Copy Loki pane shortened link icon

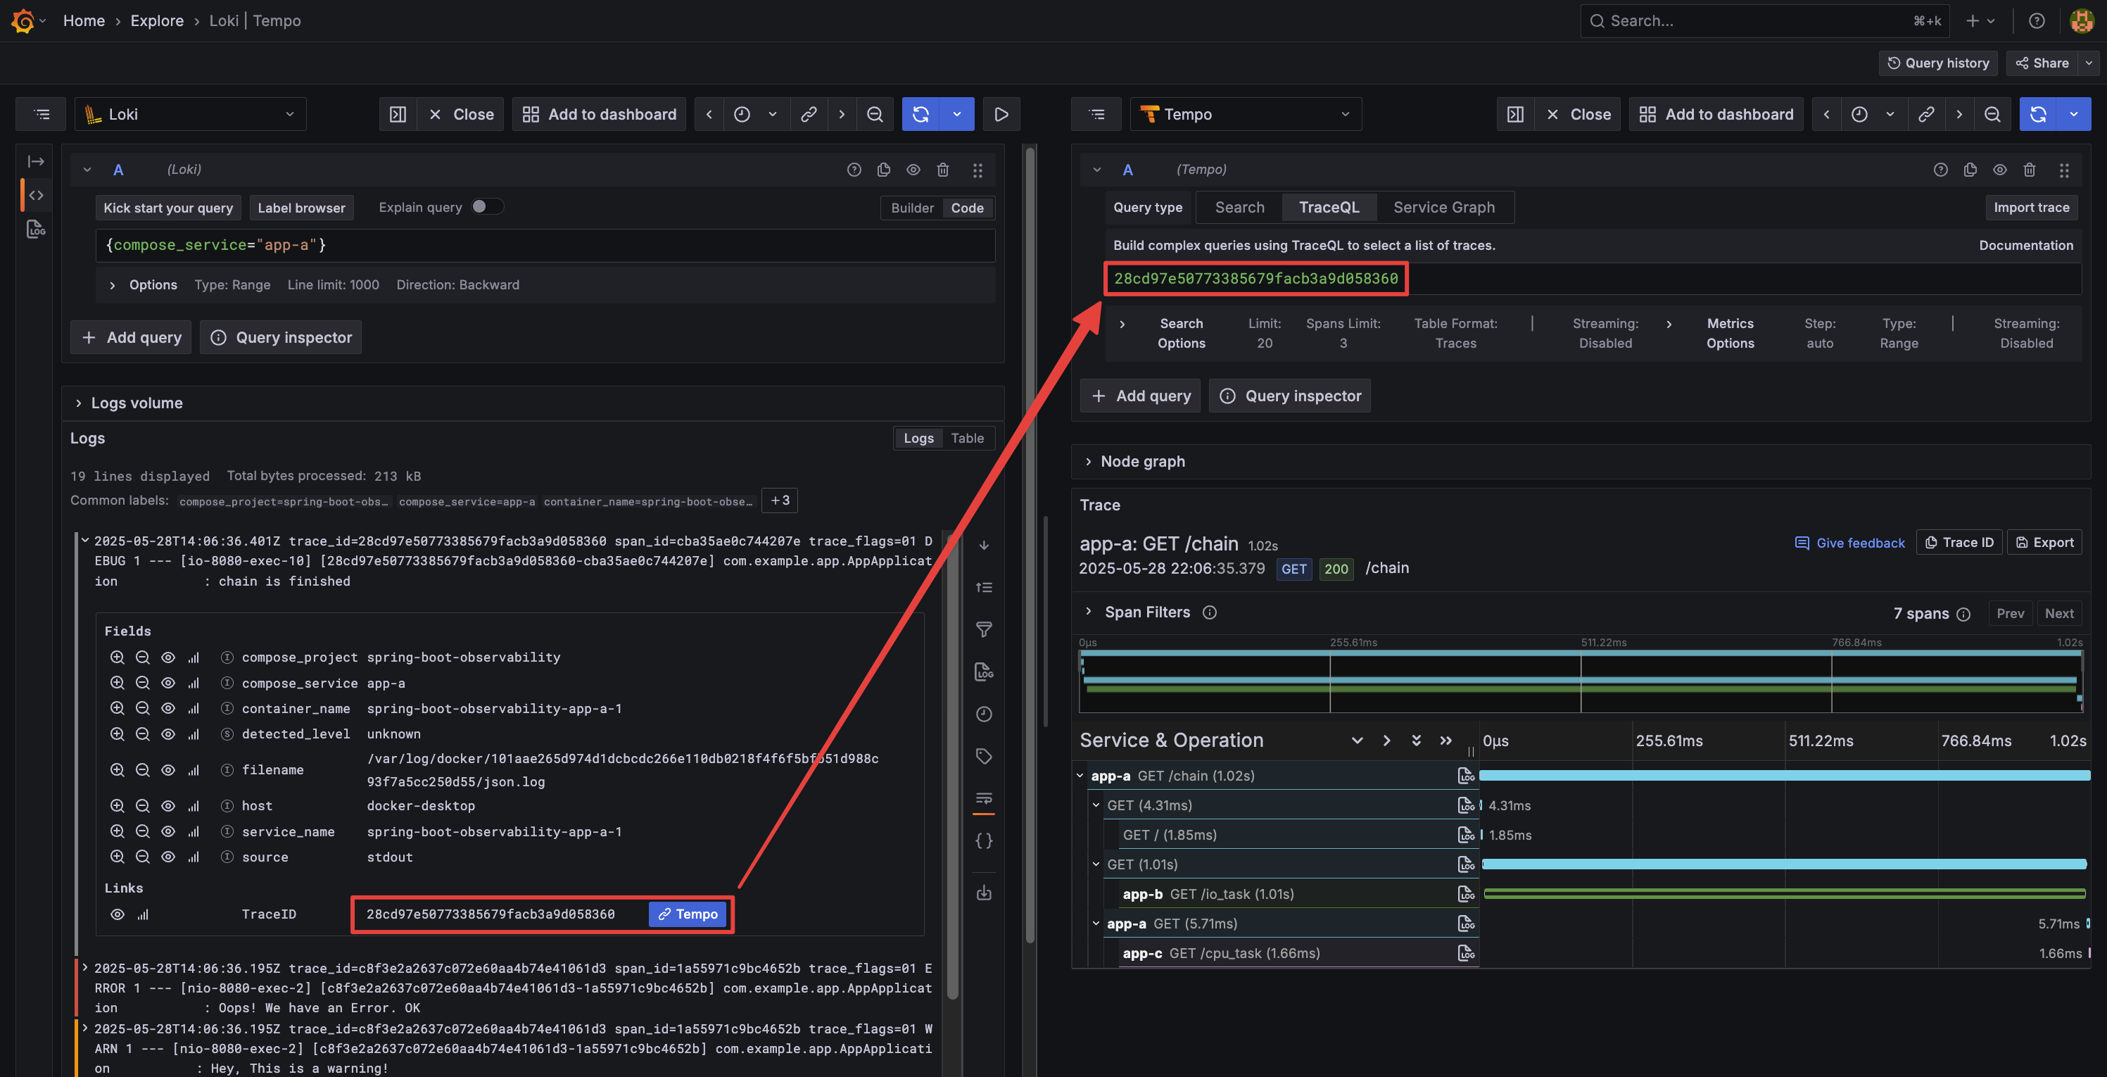click(808, 115)
